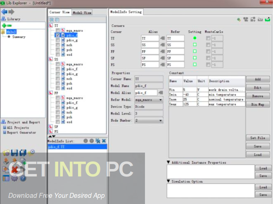
Task: Click the green tag icon in ModelInfo toolbar
Action: (x=239, y=19)
